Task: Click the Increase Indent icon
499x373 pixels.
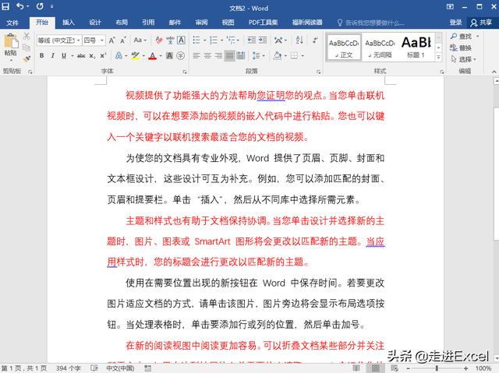Action: (263, 40)
